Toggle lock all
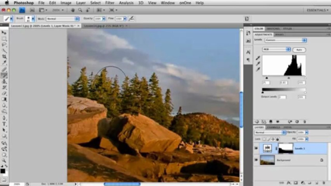This screenshot has width=331, height=186. (277, 139)
